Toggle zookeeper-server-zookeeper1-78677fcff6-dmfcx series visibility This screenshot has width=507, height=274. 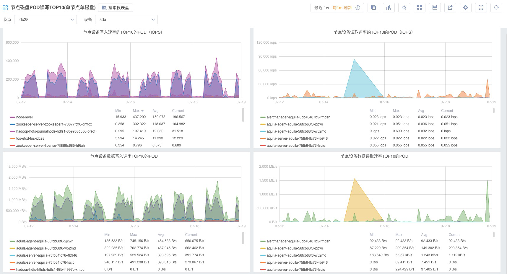[54, 124]
